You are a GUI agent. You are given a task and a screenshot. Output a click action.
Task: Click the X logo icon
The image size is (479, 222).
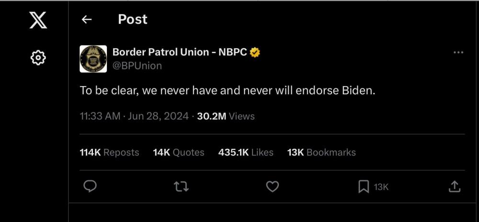(38, 20)
